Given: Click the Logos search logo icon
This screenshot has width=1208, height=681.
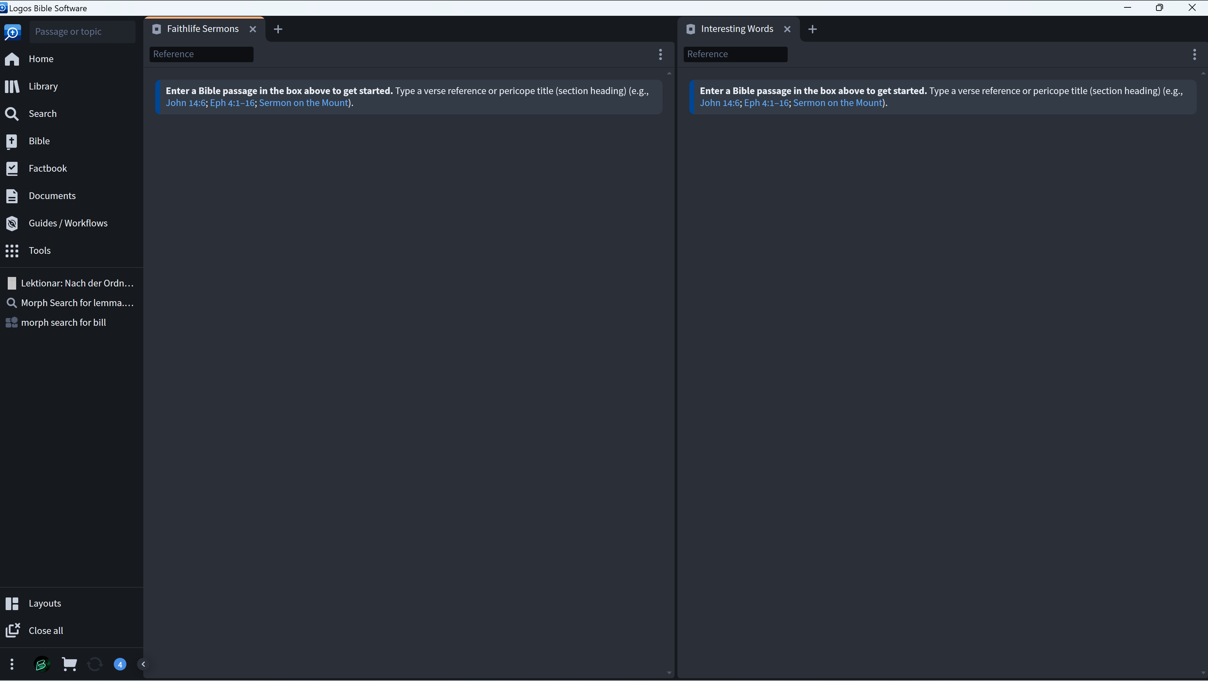Looking at the screenshot, I should pos(12,32).
